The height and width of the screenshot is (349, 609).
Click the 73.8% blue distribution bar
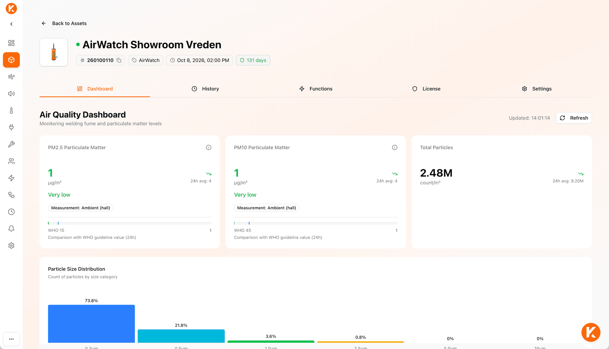pyautogui.click(x=91, y=324)
